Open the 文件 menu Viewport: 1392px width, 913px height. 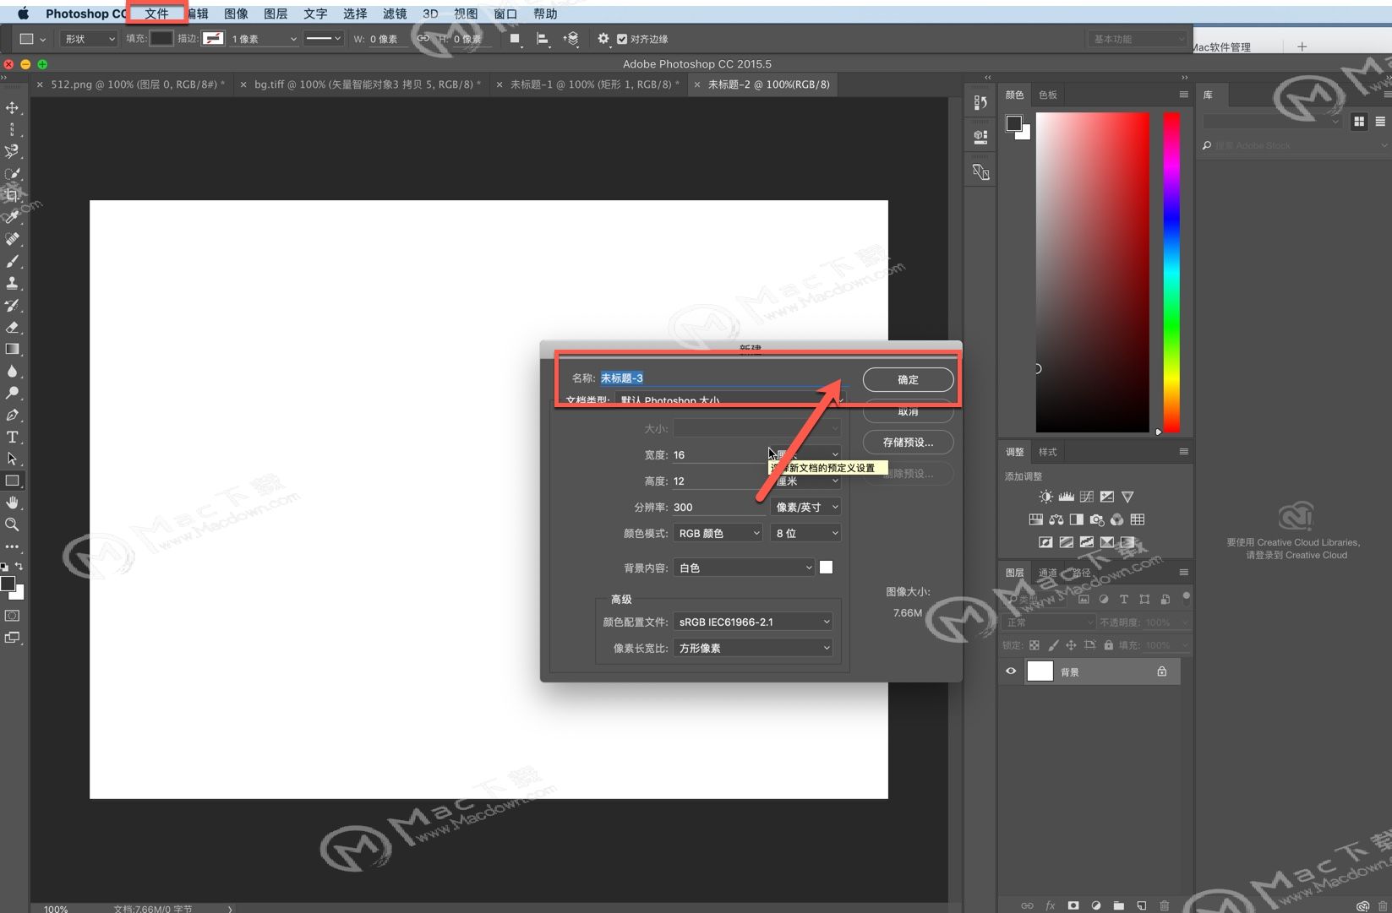[156, 14]
